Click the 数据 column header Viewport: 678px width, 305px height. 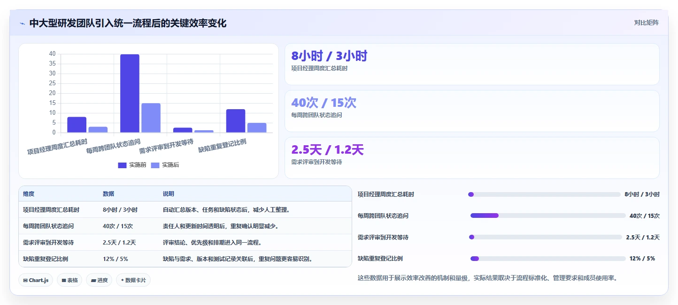coord(108,194)
